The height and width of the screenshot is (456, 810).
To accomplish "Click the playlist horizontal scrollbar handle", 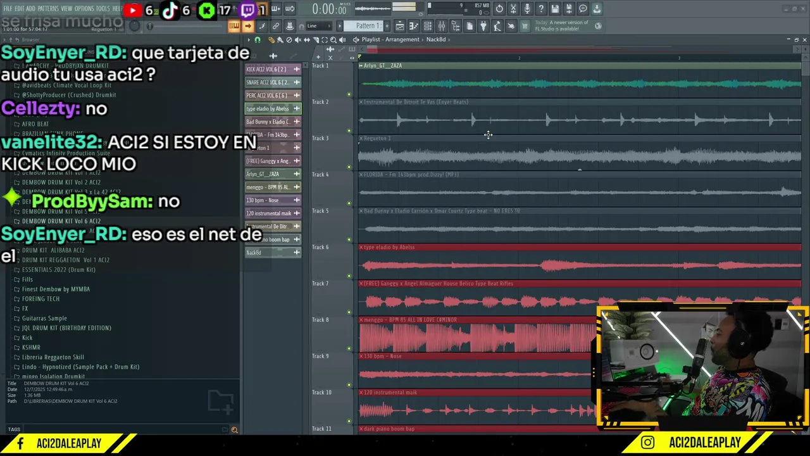I will tap(373, 49).
